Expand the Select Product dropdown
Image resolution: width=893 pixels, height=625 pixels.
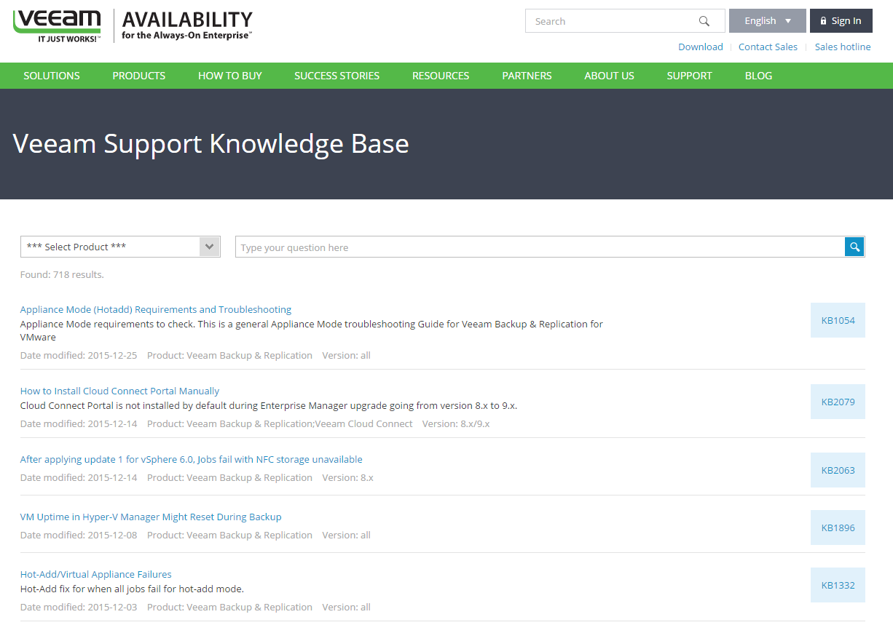pyautogui.click(x=120, y=247)
